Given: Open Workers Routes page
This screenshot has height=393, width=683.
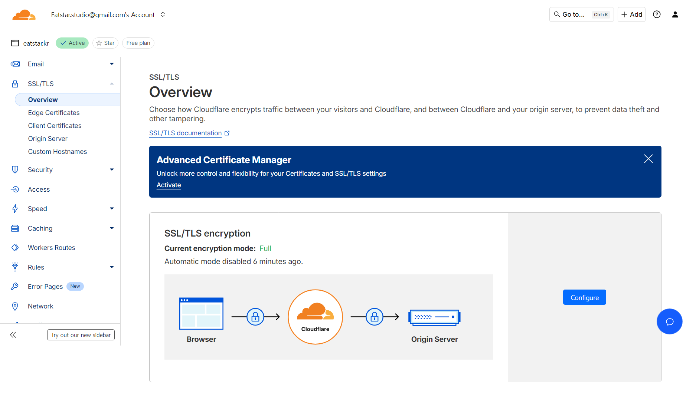Looking at the screenshot, I should [x=52, y=248].
